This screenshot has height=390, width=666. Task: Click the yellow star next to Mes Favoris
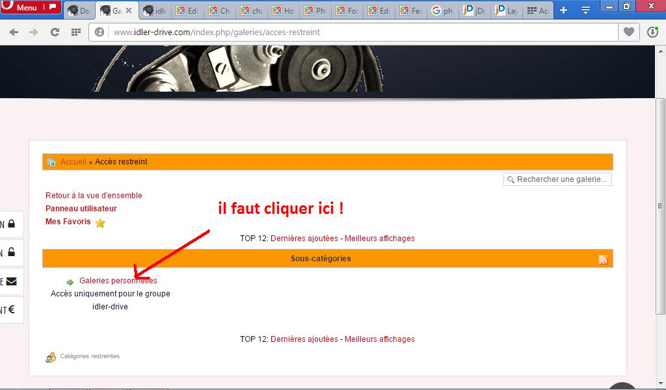point(100,223)
